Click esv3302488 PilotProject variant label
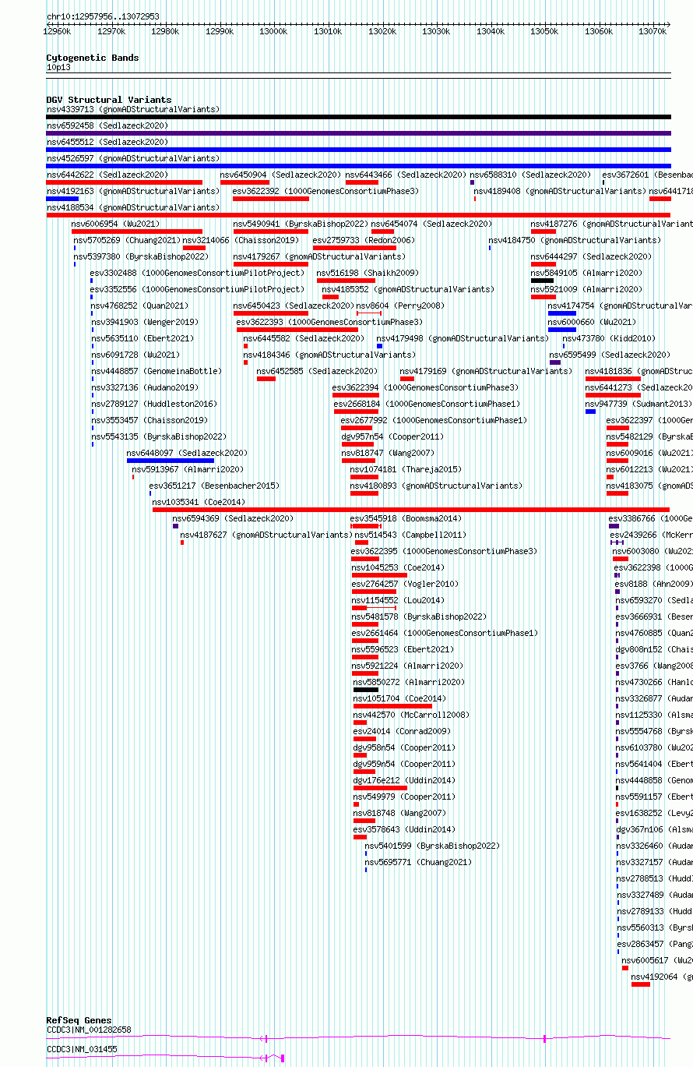 pyautogui.click(x=198, y=273)
